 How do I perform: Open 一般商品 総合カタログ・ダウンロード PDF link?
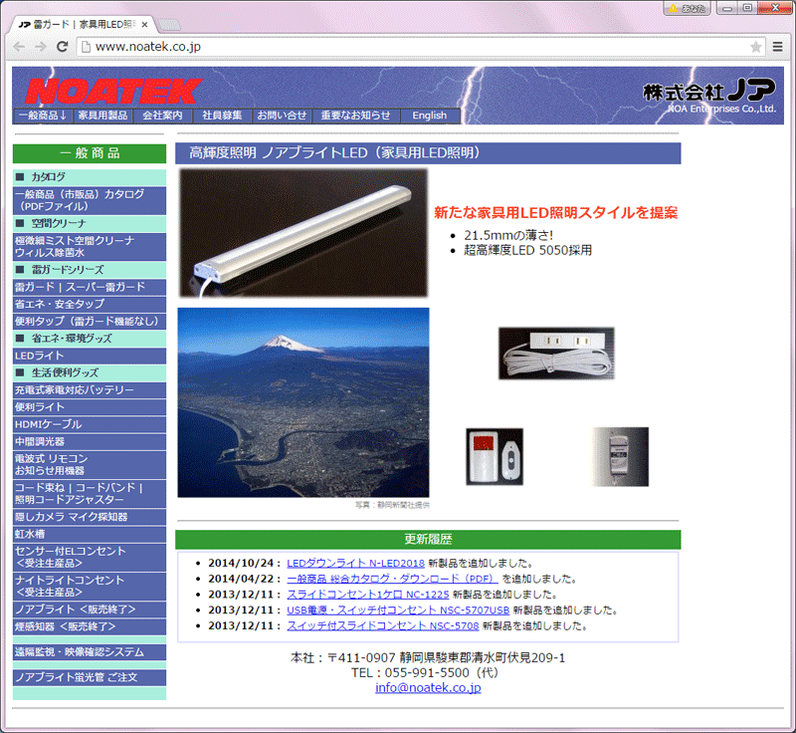coord(392,579)
